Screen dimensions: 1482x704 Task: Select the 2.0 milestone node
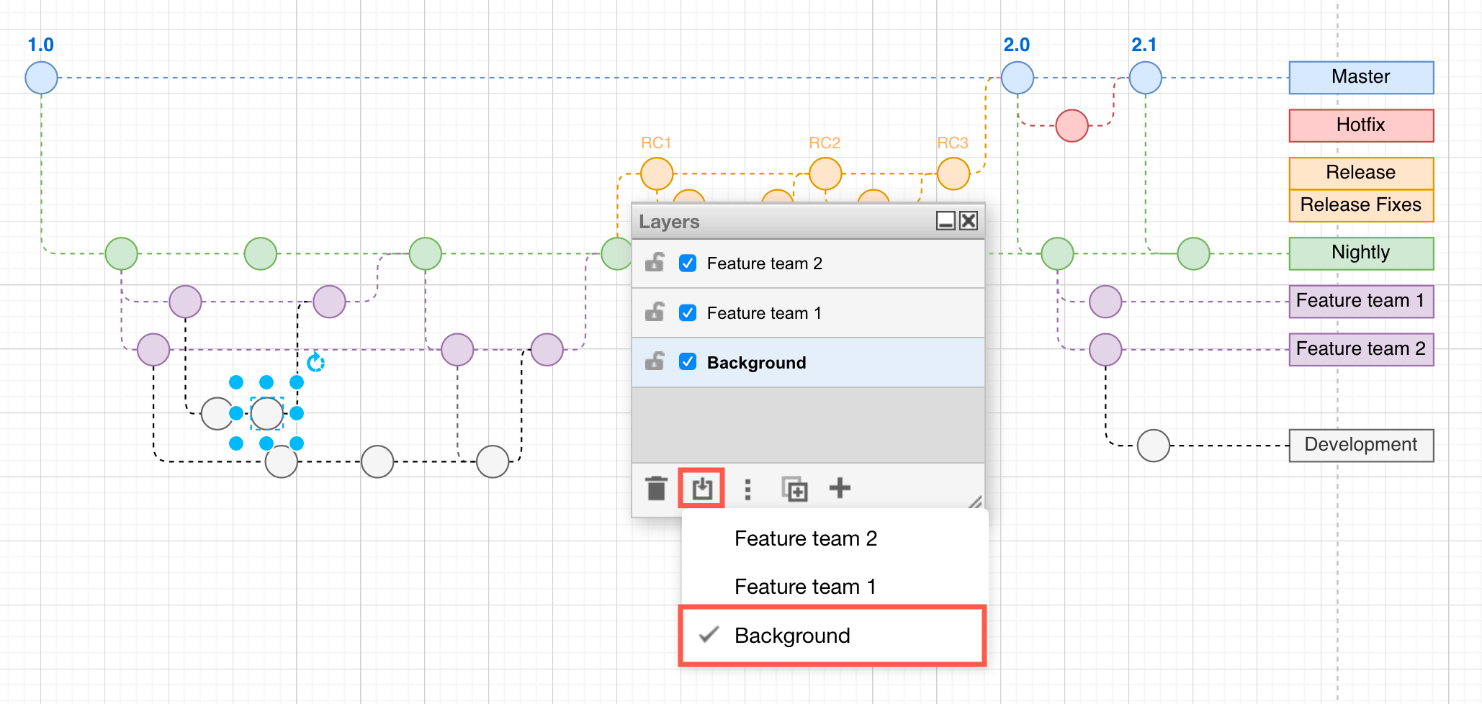point(1018,77)
